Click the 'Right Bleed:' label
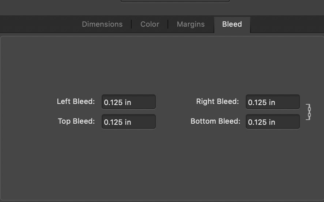 218,101
